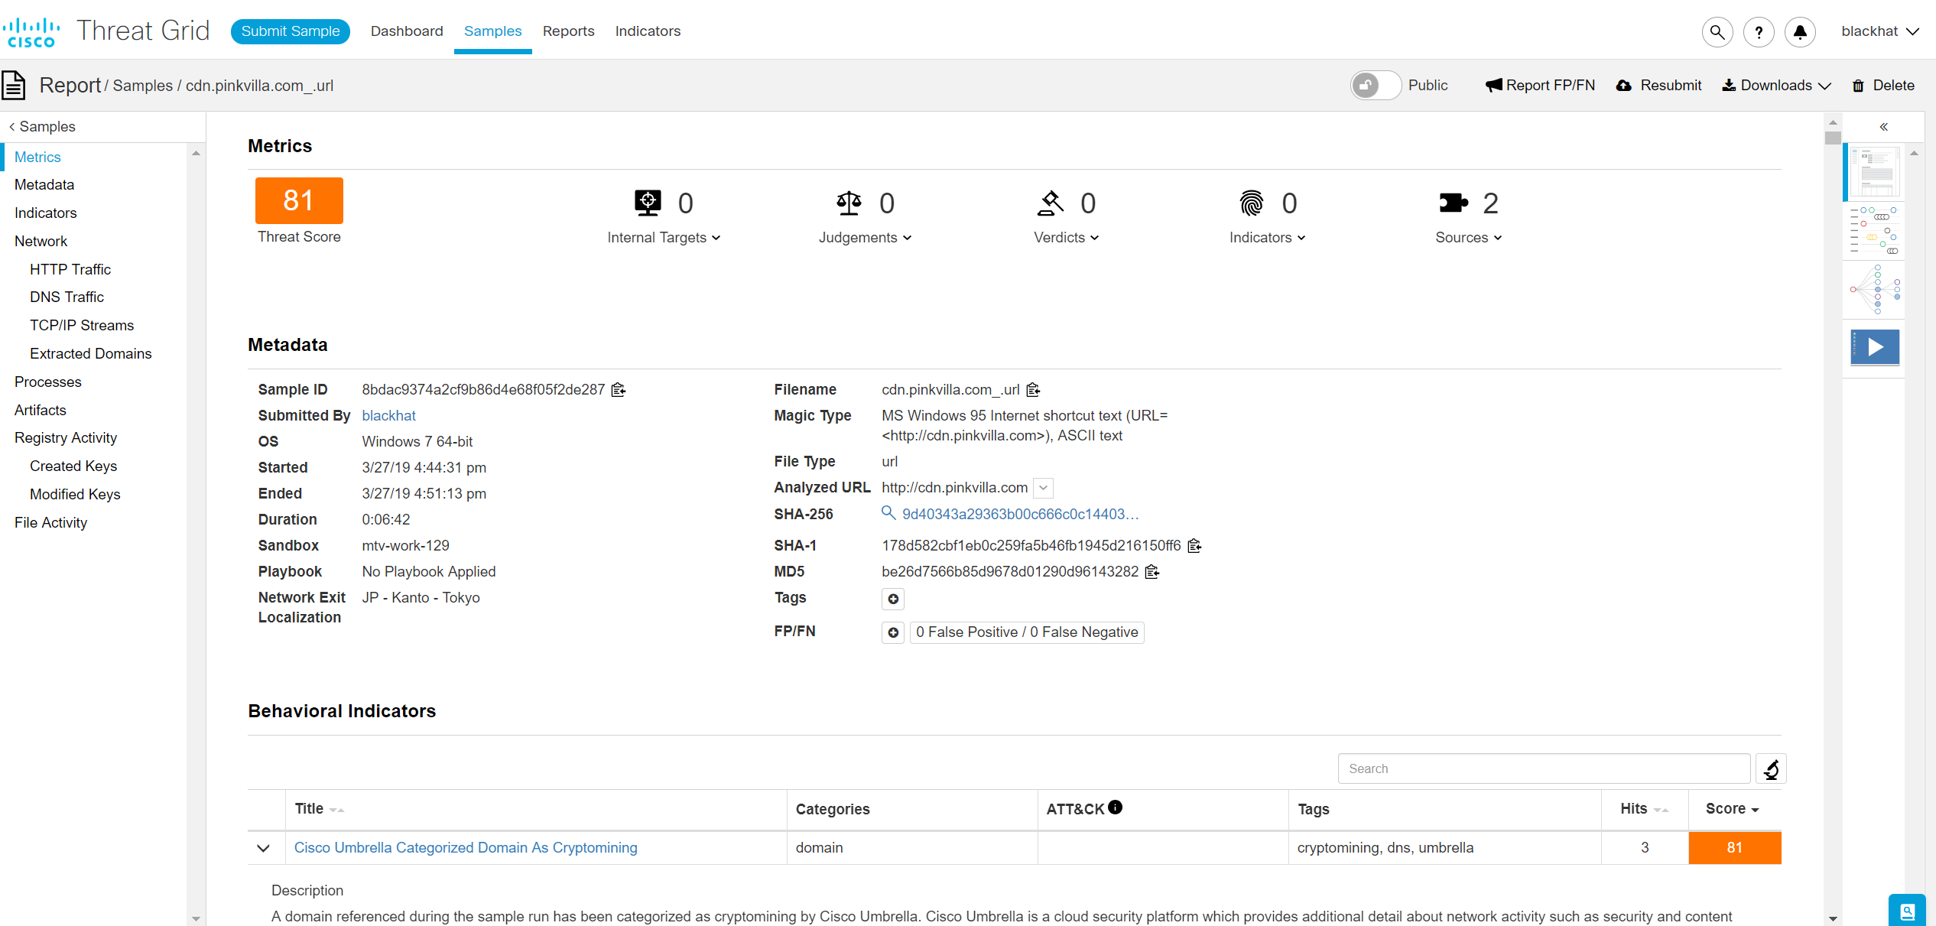Viewport: 1936px width, 926px height.
Task: Open the notifications bell icon
Action: point(1800,32)
